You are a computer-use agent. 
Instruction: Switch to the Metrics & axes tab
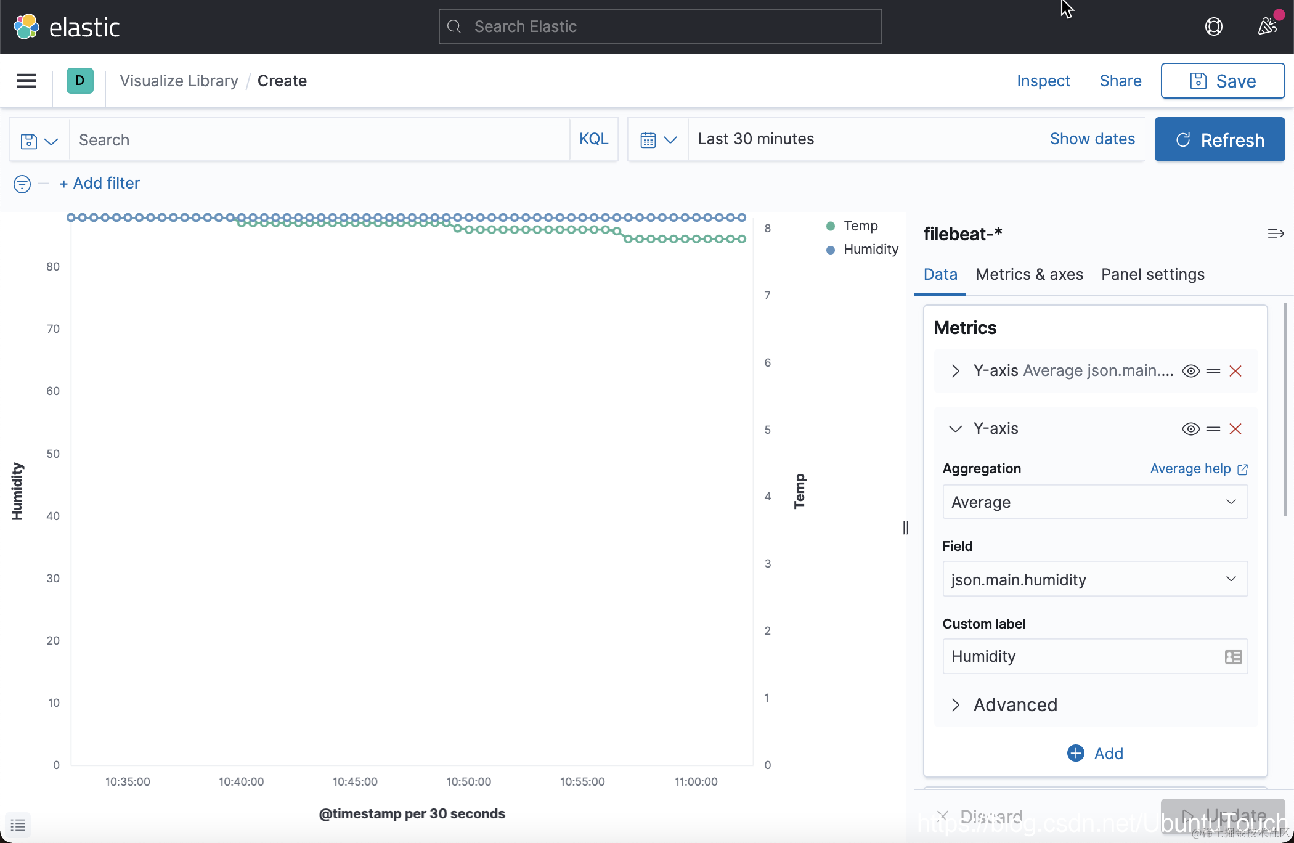pos(1029,275)
